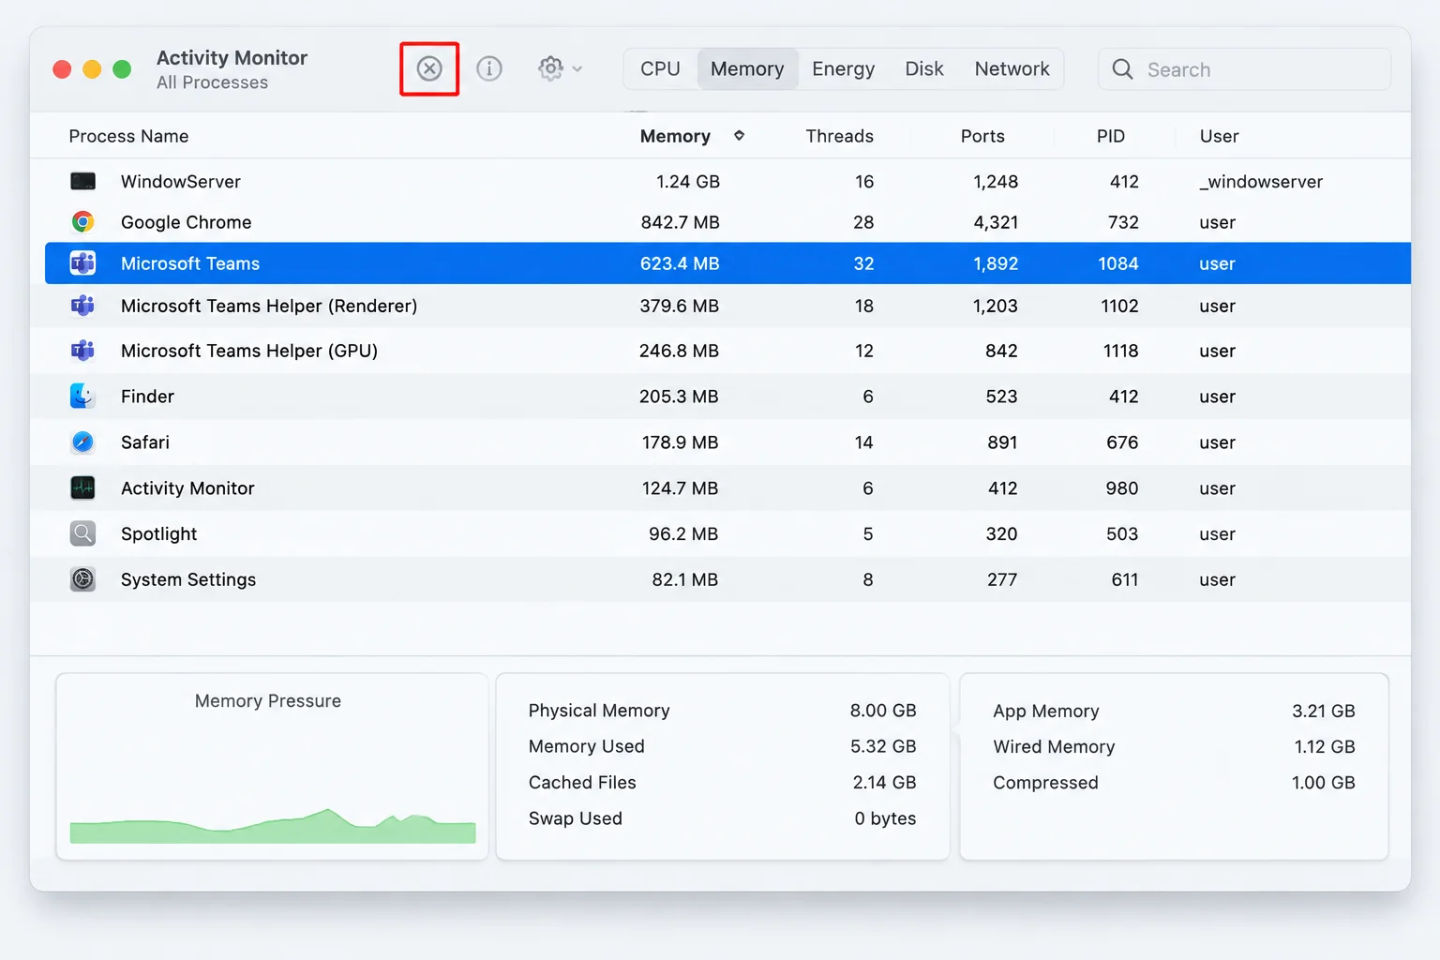
Task: Click the Spotlight magnifier icon
Action: coord(82,533)
